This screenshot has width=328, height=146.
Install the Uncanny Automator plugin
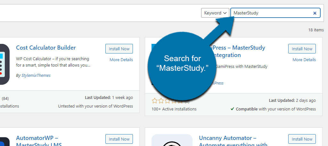[302, 139]
